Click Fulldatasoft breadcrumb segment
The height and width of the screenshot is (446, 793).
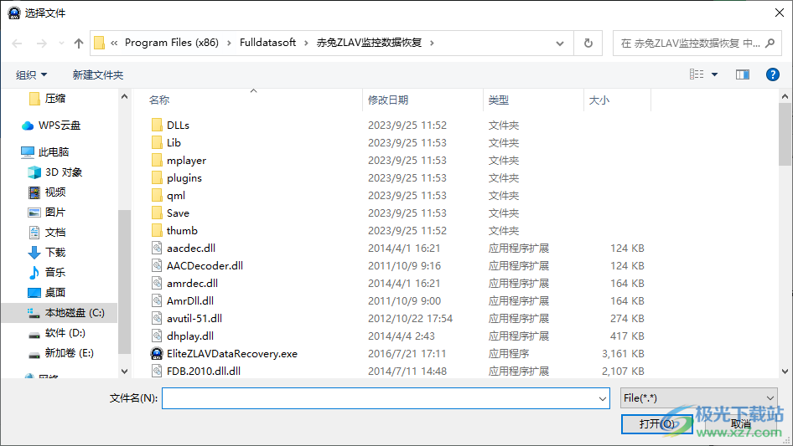coord(267,43)
